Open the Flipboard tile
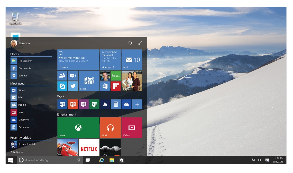Image resolution: width=293 pixels, height=173 pixels. coord(116,86)
